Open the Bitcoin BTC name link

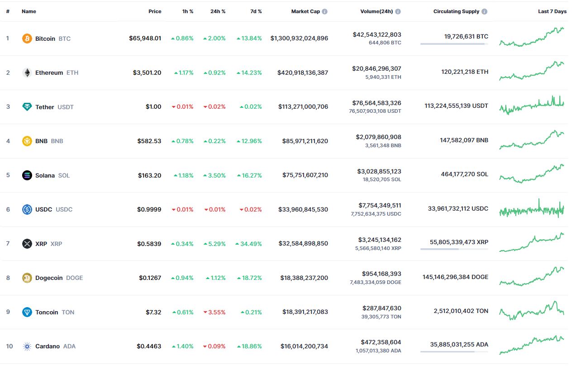(53, 39)
